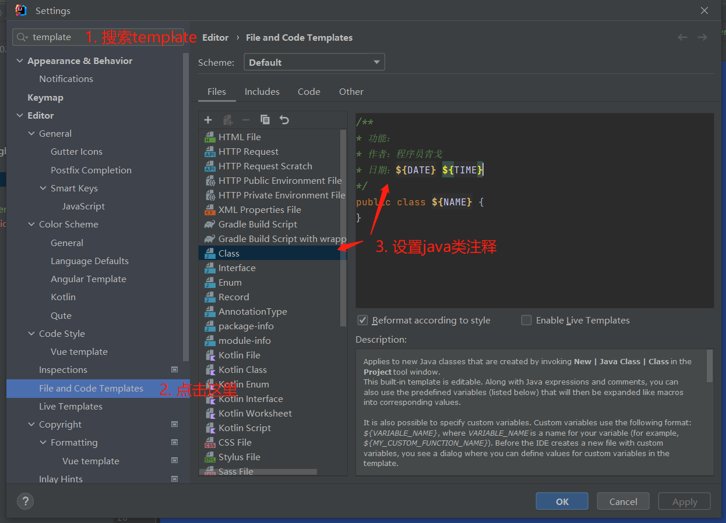This screenshot has height=523, width=726.
Task: Click the HTTP Request template icon
Action: tap(210, 152)
